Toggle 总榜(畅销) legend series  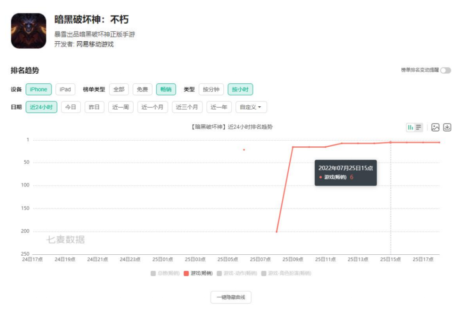[x=165, y=273]
